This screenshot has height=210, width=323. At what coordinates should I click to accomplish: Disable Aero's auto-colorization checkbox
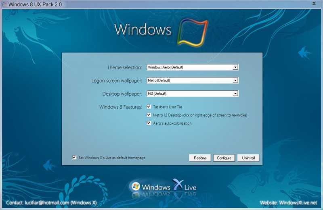[149, 123]
